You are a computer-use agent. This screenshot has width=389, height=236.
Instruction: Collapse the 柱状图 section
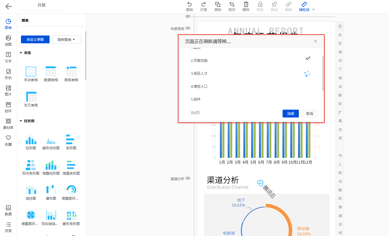21,121
